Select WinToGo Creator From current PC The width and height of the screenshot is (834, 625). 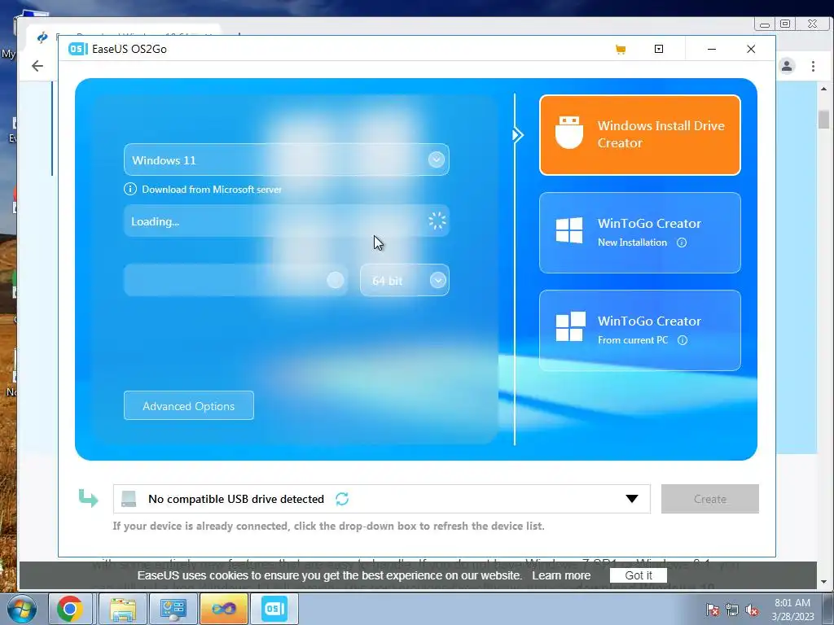[x=640, y=330]
